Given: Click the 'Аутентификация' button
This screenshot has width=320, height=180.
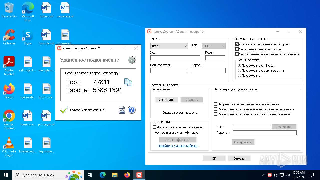Looking at the screenshot, I should pyautogui.click(x=178, y=140).
